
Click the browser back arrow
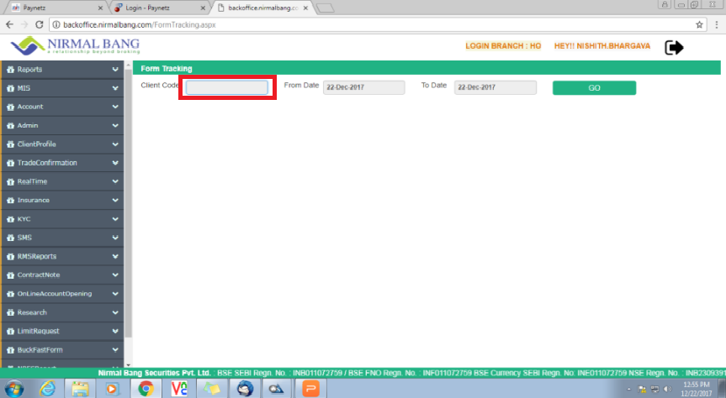[10, 24]
